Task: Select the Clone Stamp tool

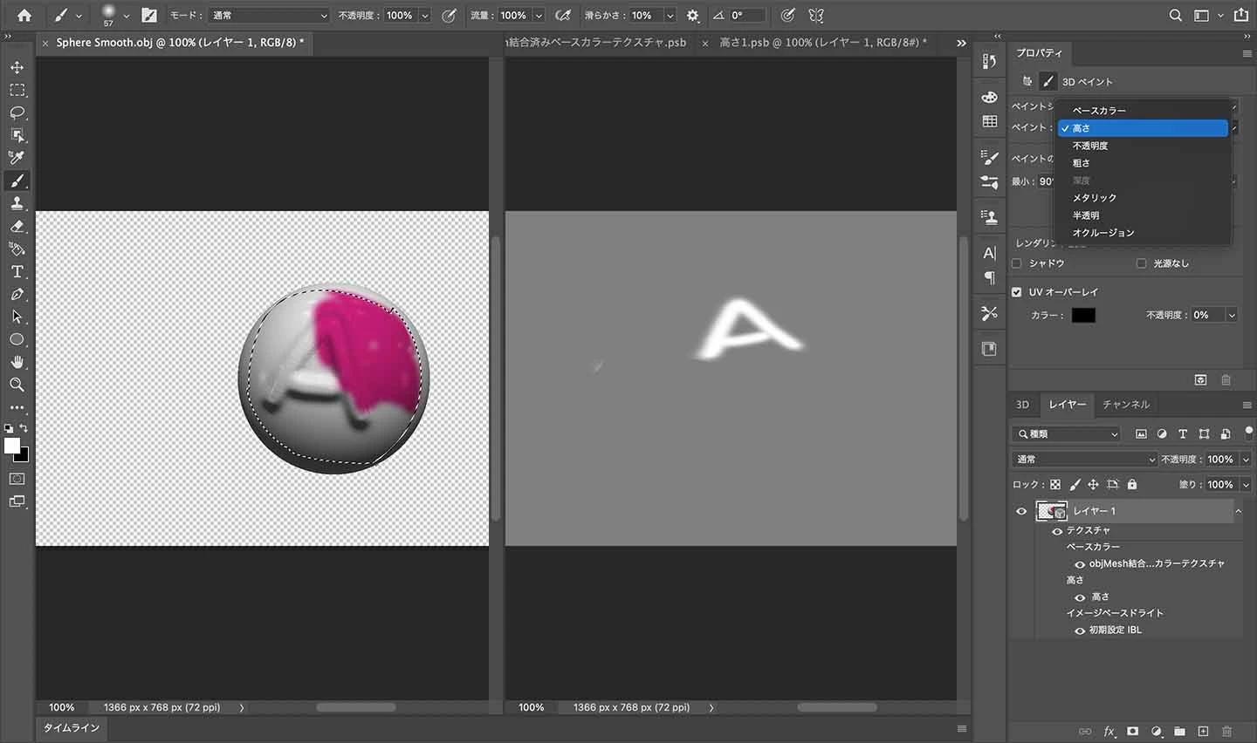Action: tap(17, 203)
